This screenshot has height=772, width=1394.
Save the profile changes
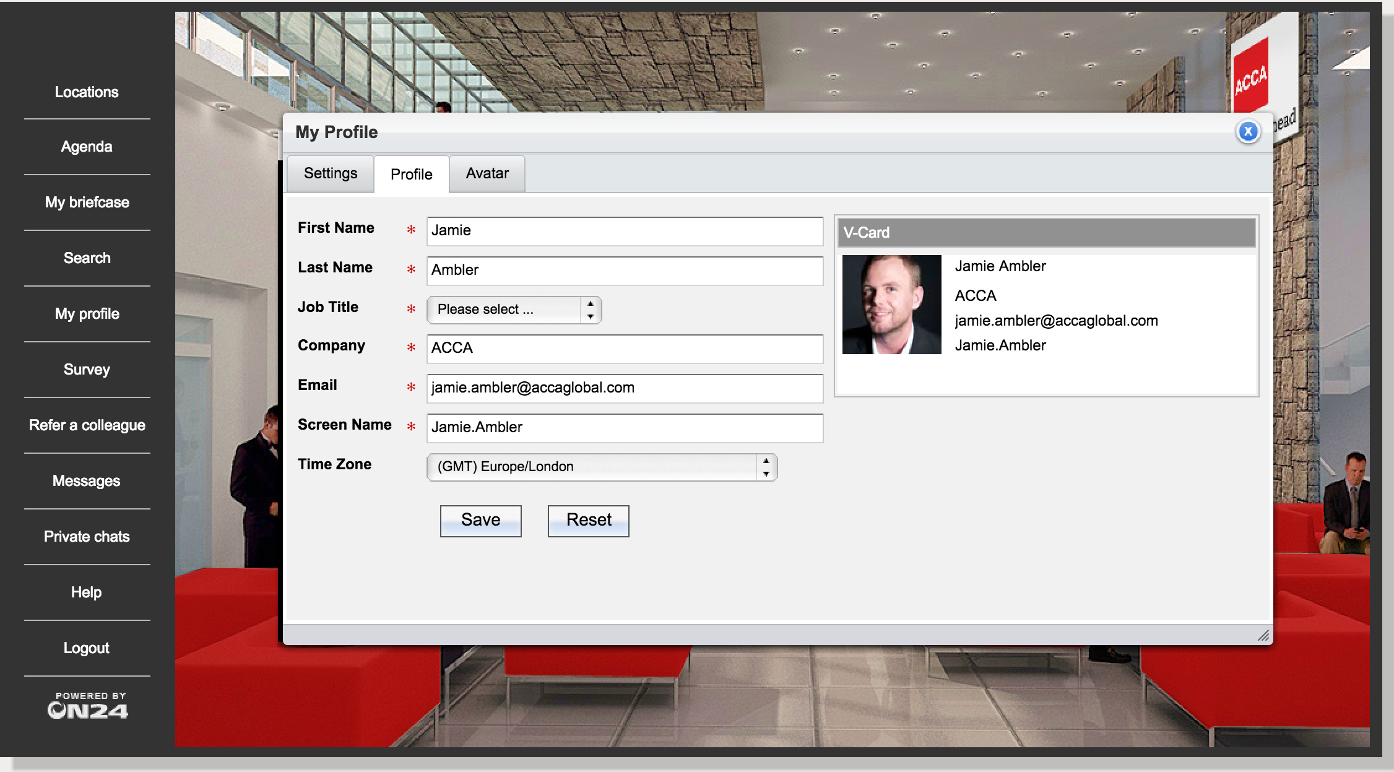[480, 521]
